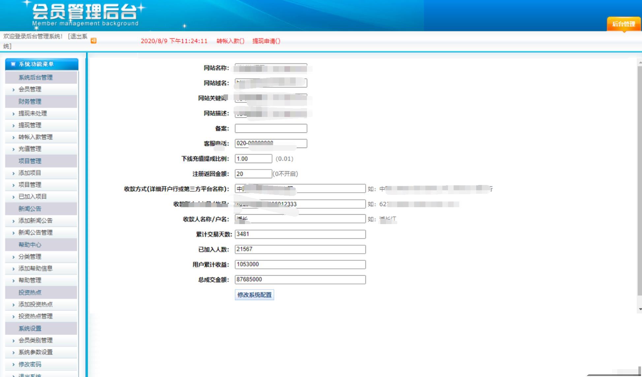
Task: Open 转帐入款() notification link
Action: point(230,41)
